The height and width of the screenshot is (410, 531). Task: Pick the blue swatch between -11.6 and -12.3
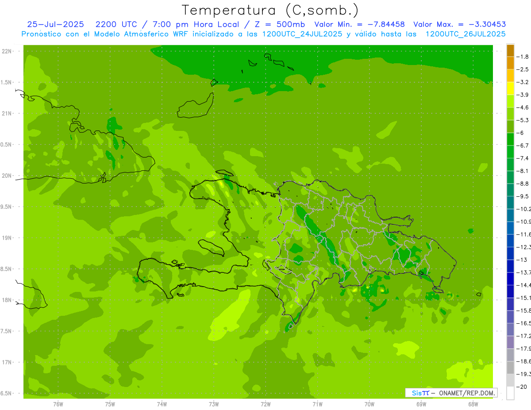coord(510,241)
